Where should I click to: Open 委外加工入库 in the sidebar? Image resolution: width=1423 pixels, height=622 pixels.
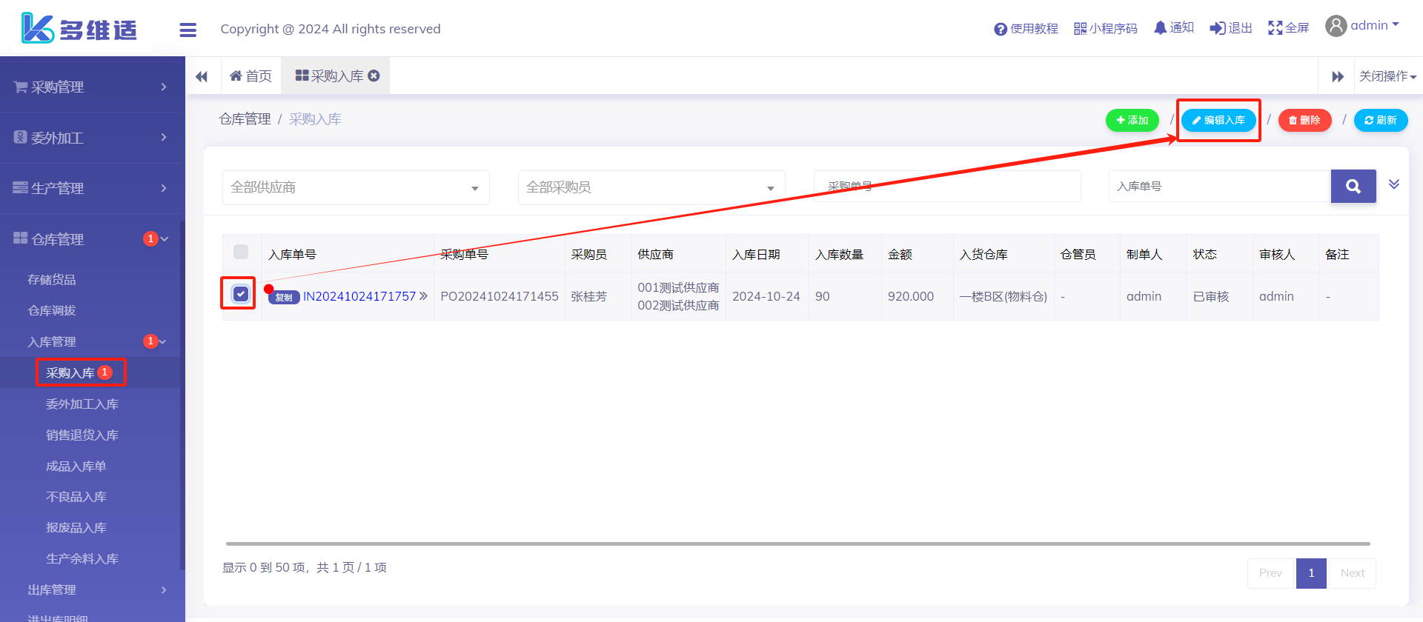tap(82, 404)
